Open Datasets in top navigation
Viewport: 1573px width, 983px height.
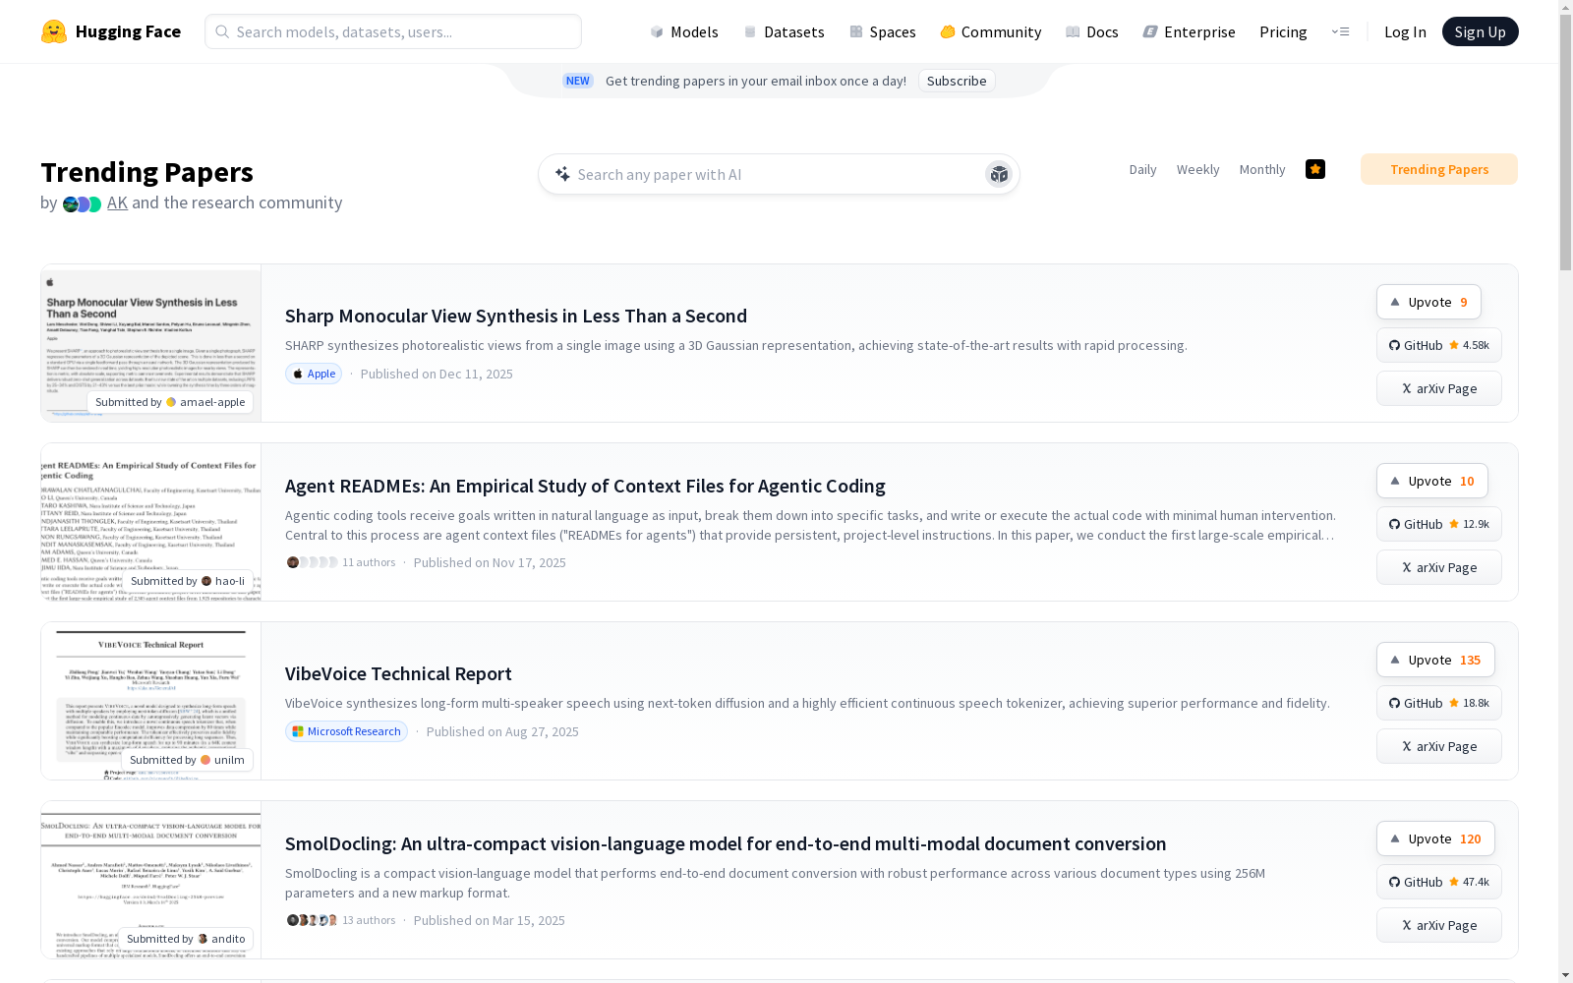click(x=784, y=31)
